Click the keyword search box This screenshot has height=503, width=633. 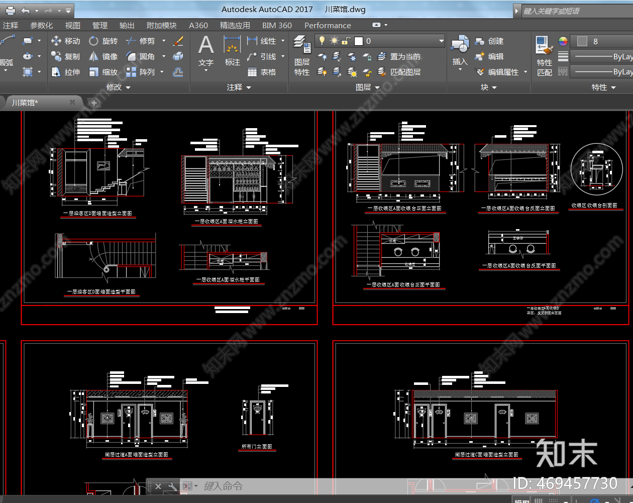point(578,11)
